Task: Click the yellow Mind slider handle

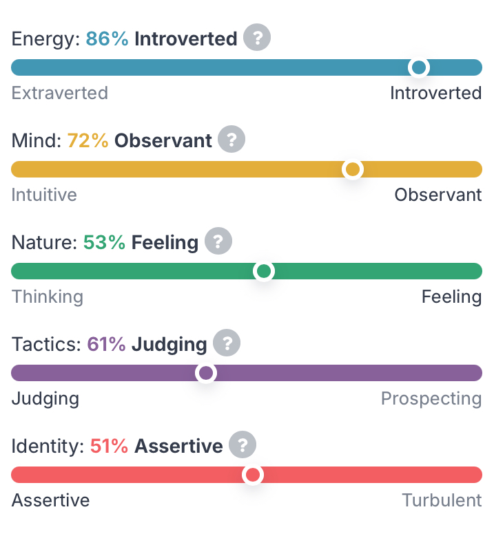Action: pyautogui.click(x=353, y=169)
